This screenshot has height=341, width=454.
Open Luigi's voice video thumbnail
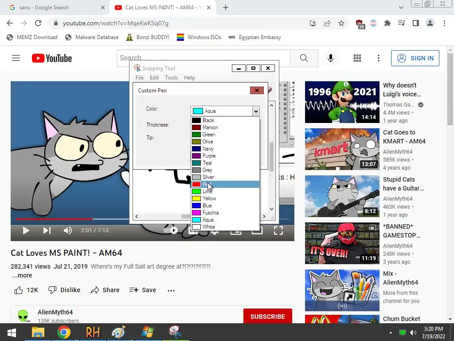342,102
